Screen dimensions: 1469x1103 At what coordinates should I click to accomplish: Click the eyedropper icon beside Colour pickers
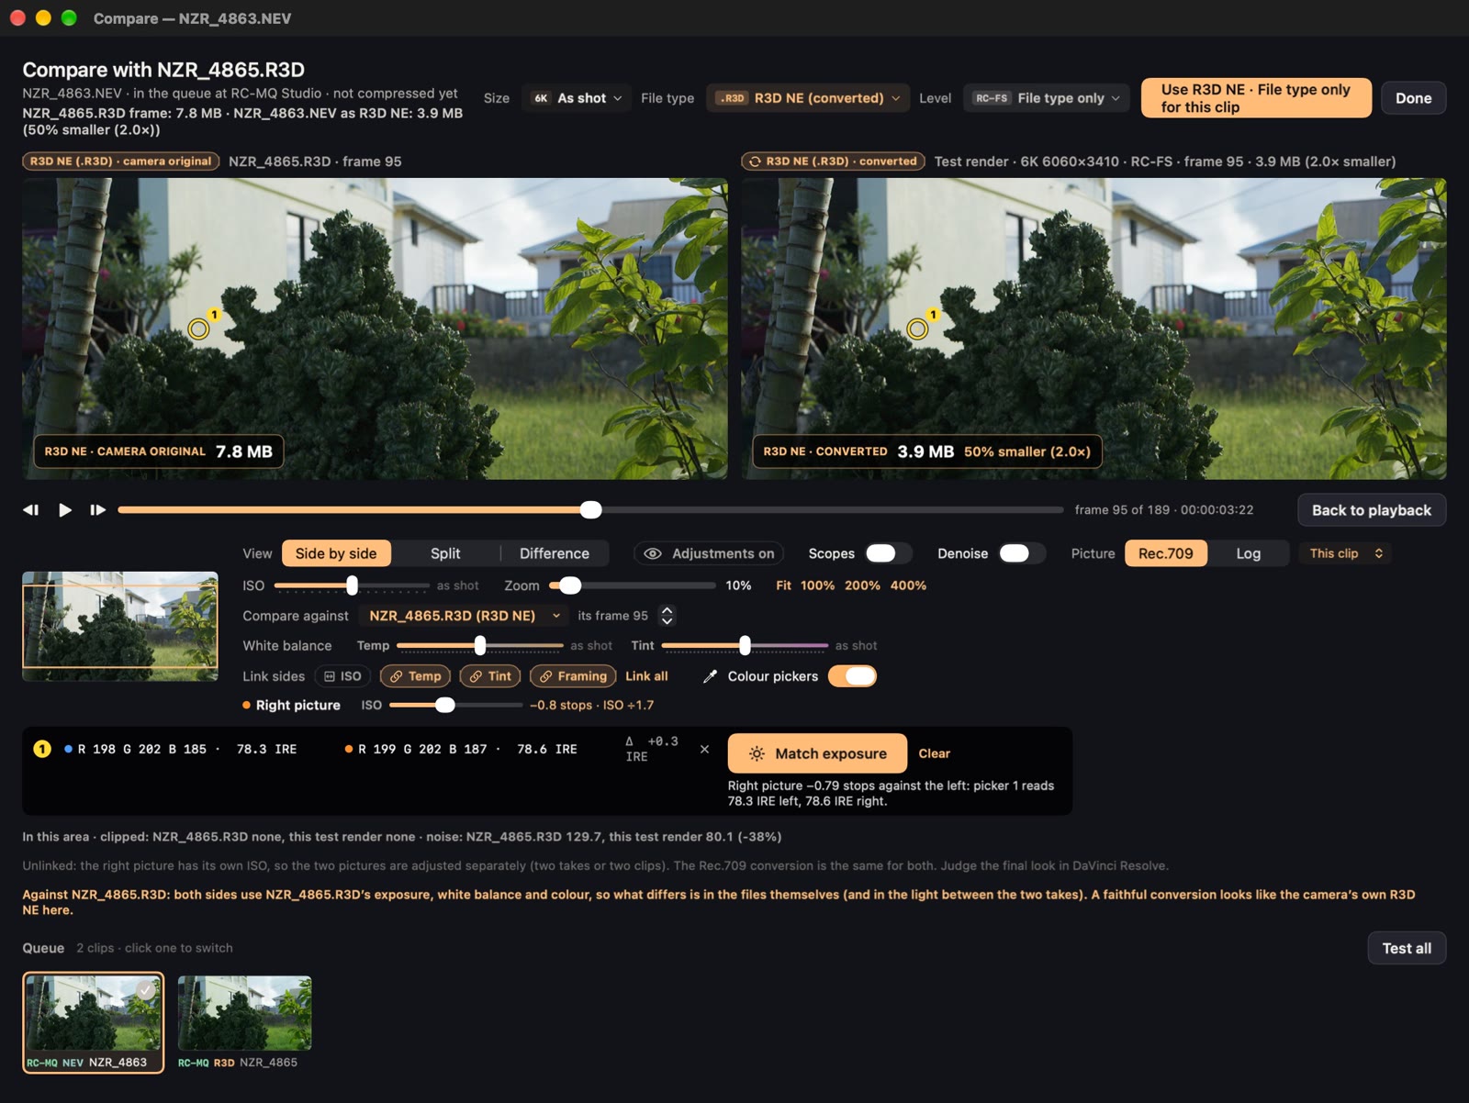pos(710,676)
